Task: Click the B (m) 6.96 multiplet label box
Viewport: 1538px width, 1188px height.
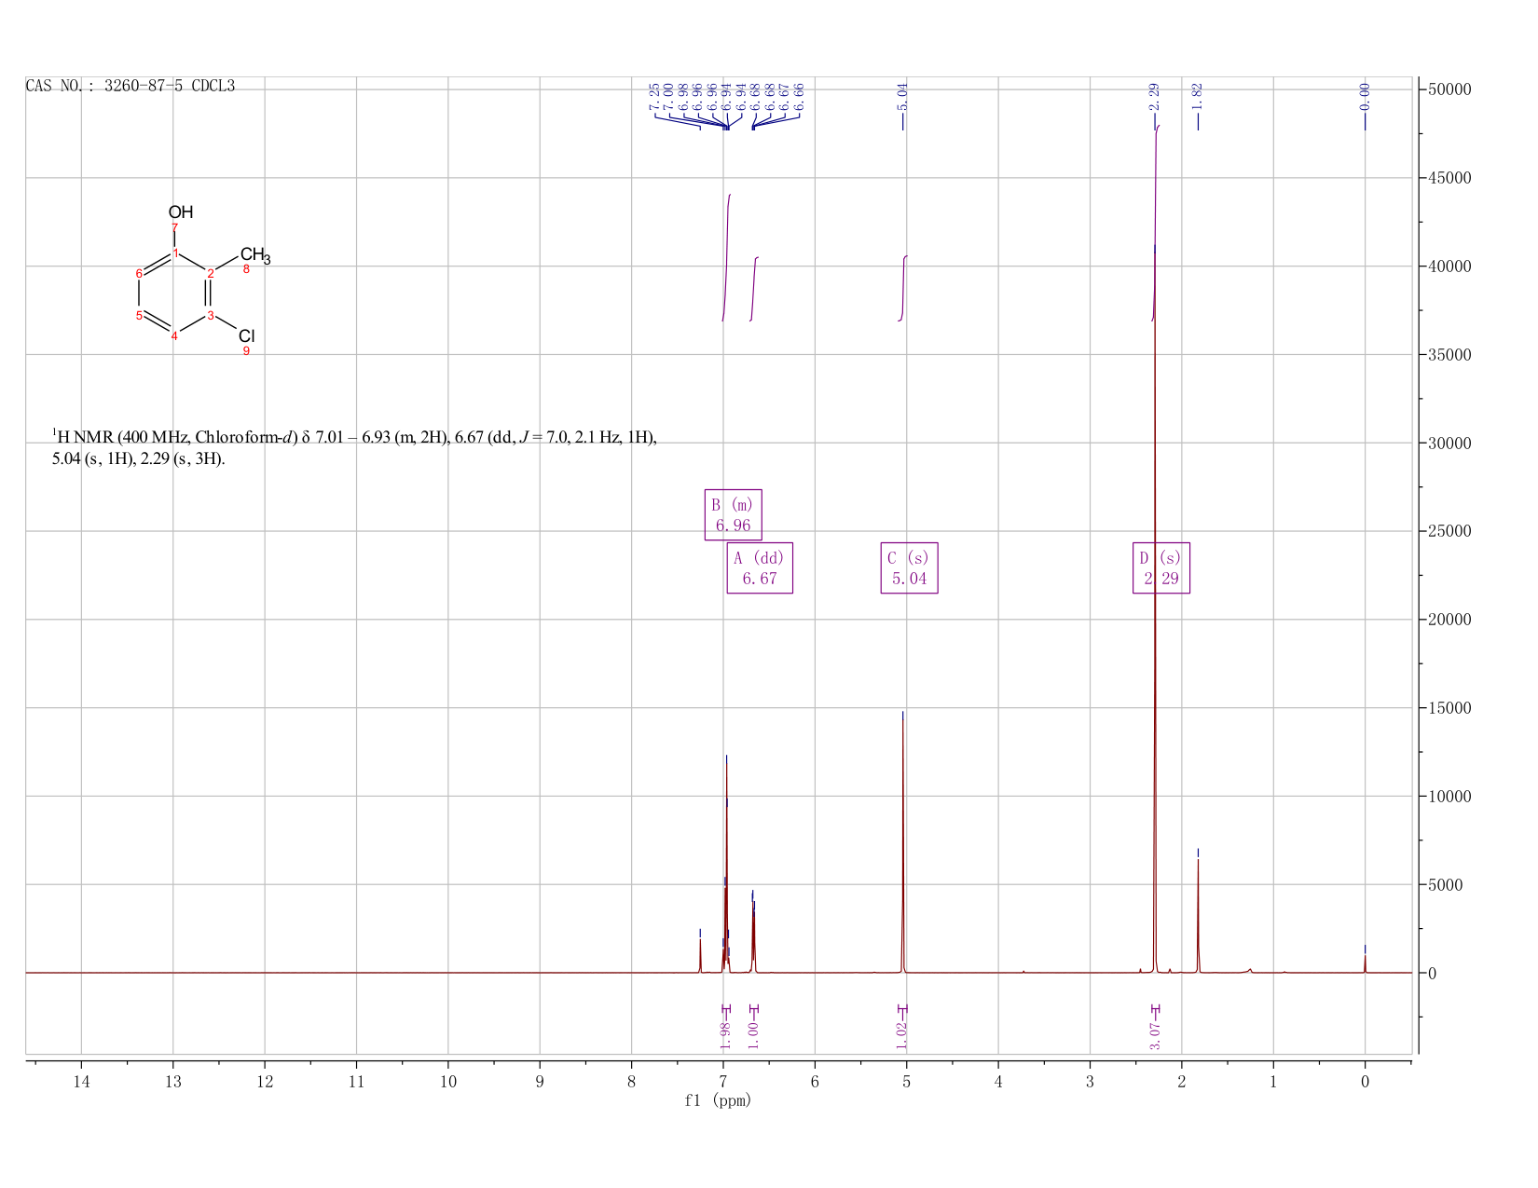Action: [x=733, y=514]
